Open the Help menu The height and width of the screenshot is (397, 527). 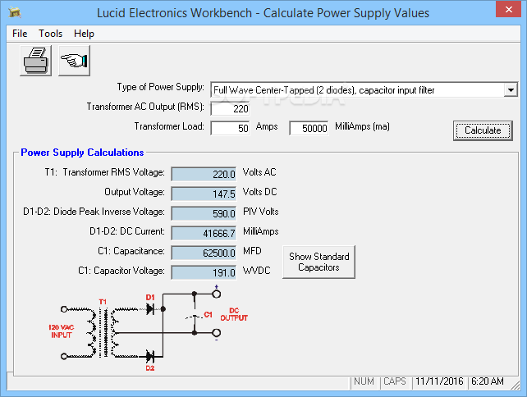pos(84,34)
